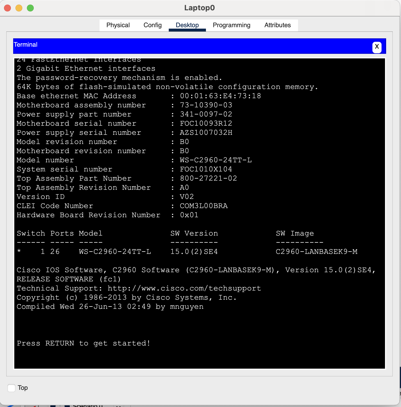Viewport: 401px width, 407px height.
Task: Click the Terminal title label
Action: pyautogui.click(x=26, y=45)
